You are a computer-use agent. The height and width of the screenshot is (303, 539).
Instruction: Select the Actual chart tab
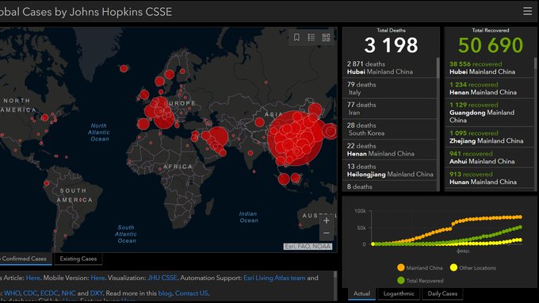(361, 293)
